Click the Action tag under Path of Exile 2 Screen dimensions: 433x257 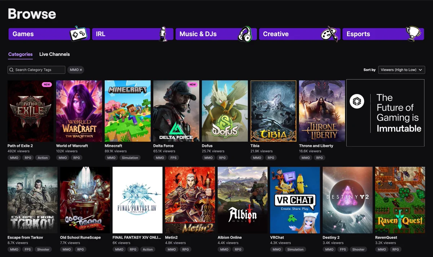[x=43, y=158]
